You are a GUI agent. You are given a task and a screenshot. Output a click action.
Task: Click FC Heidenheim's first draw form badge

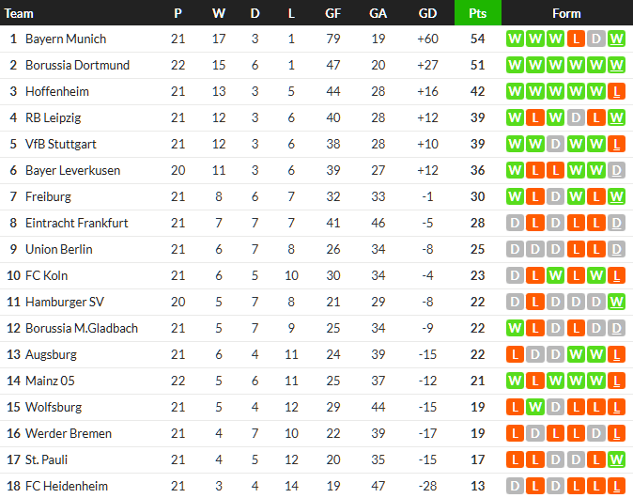[514, 487]
